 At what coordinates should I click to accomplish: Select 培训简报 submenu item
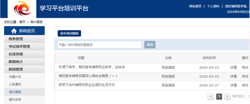coord(15,92)
